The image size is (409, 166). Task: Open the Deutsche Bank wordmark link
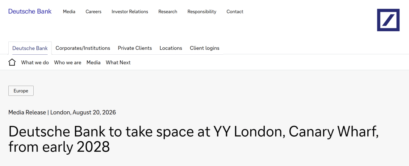[x=30, y=11]
